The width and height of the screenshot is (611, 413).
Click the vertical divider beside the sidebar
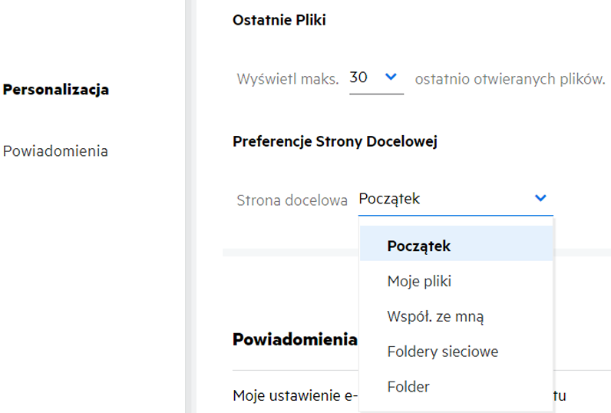click(190, 207)
